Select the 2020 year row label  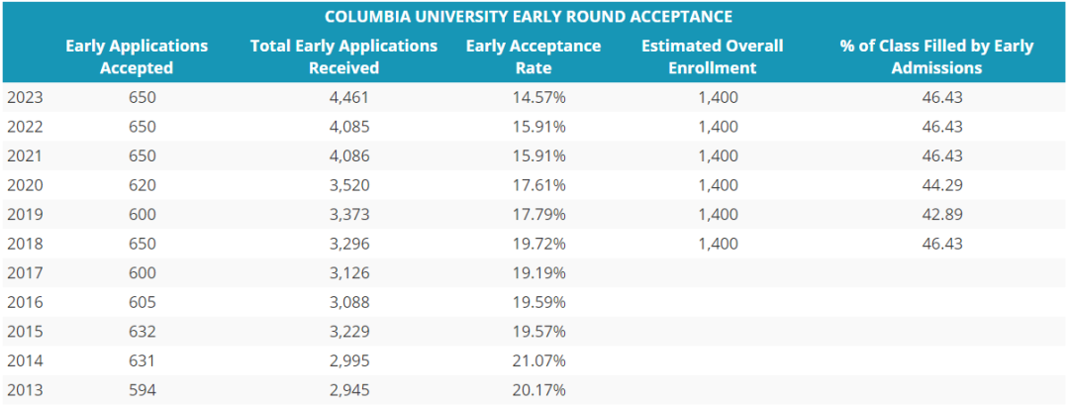25,184
